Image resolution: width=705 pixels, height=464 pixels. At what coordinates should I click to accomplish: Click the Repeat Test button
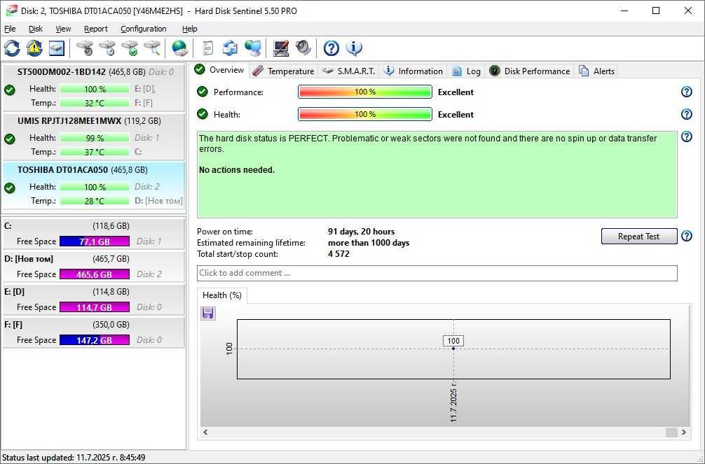tap(639, 237)
